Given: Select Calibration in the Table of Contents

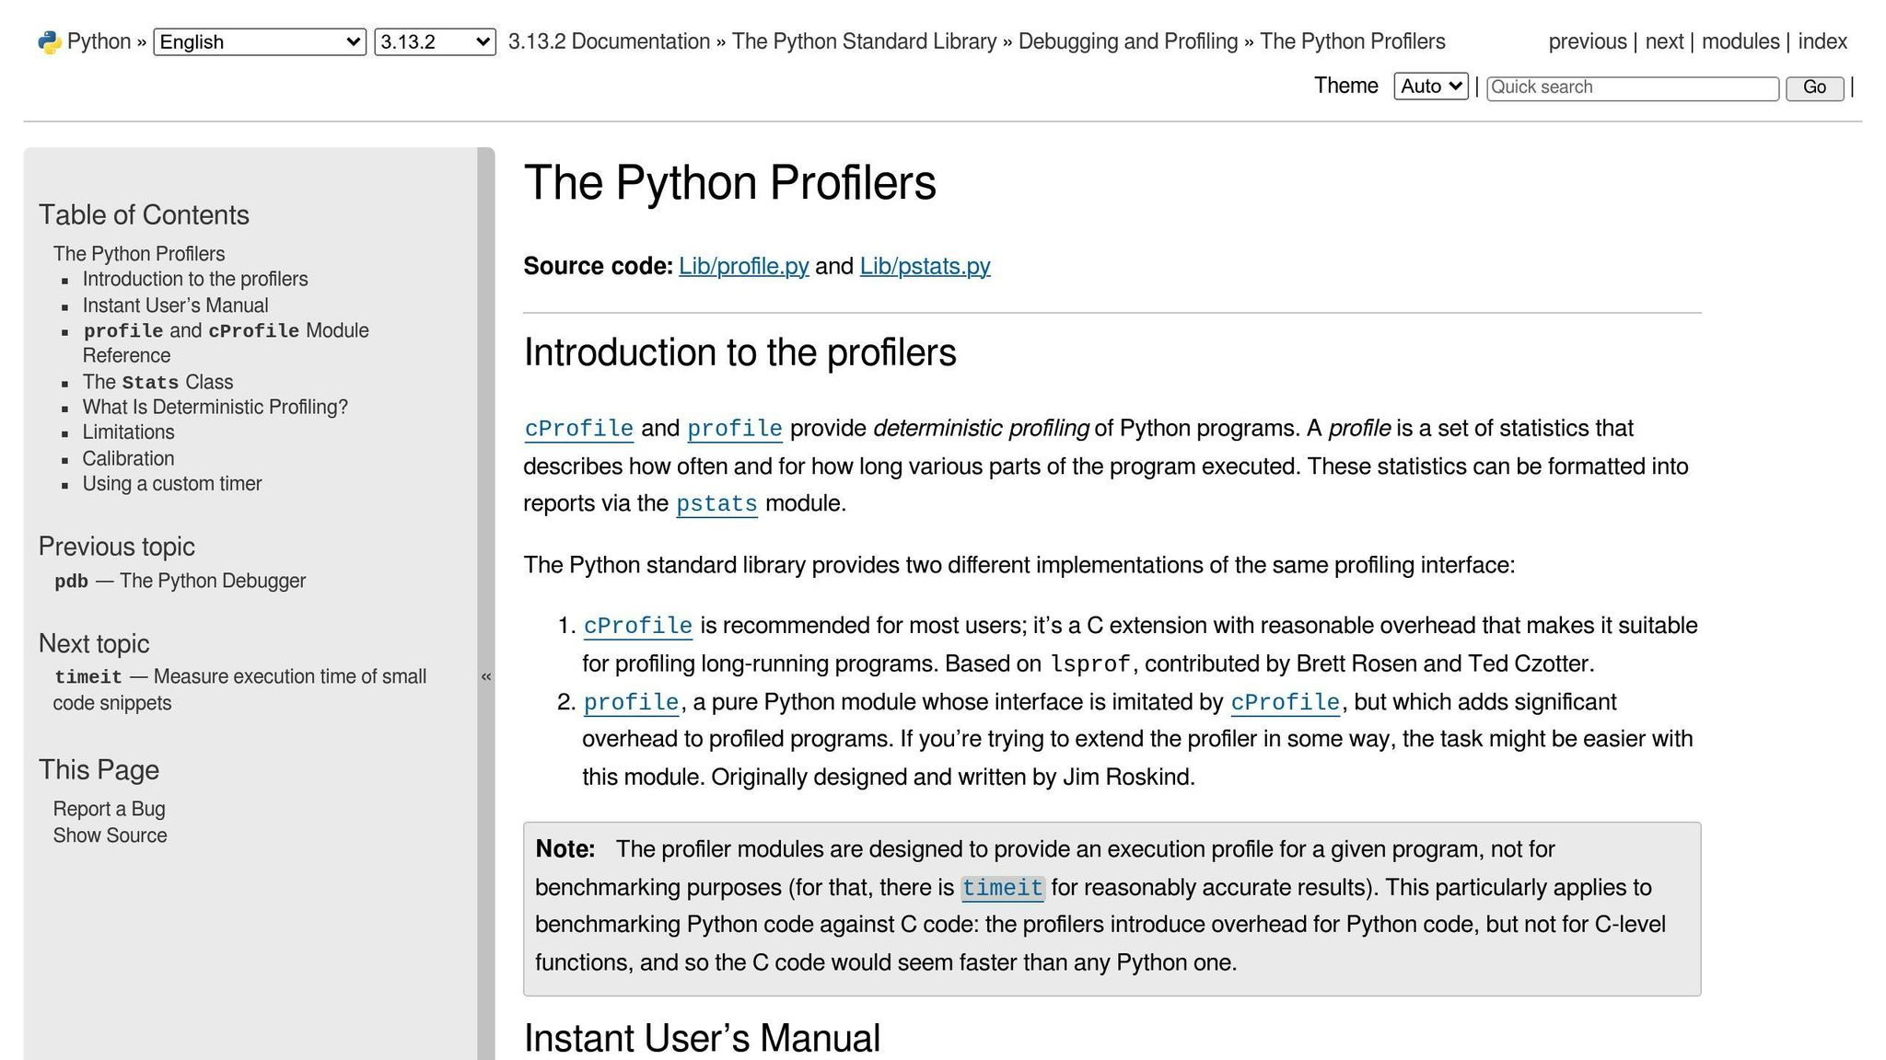Looking at the screenshot, I should [x=129, y=458].
